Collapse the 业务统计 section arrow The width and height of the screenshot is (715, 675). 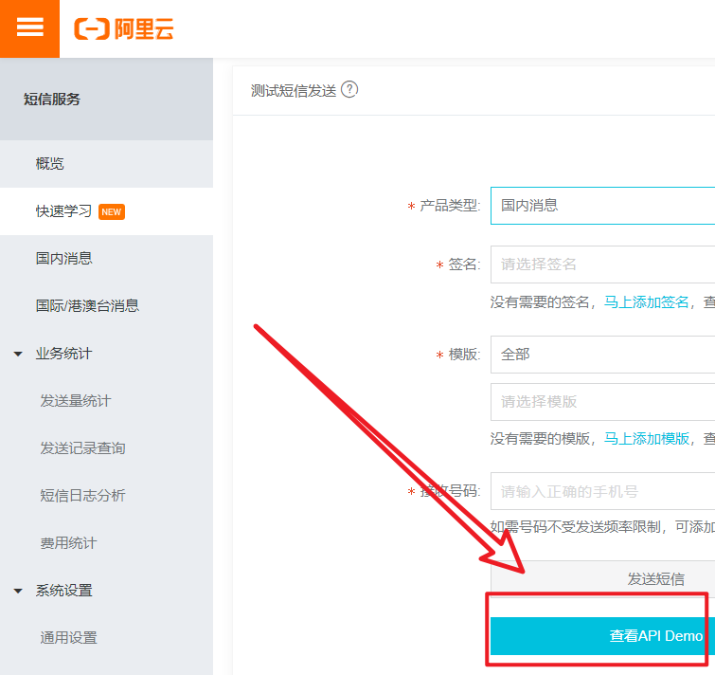point(18,354)
